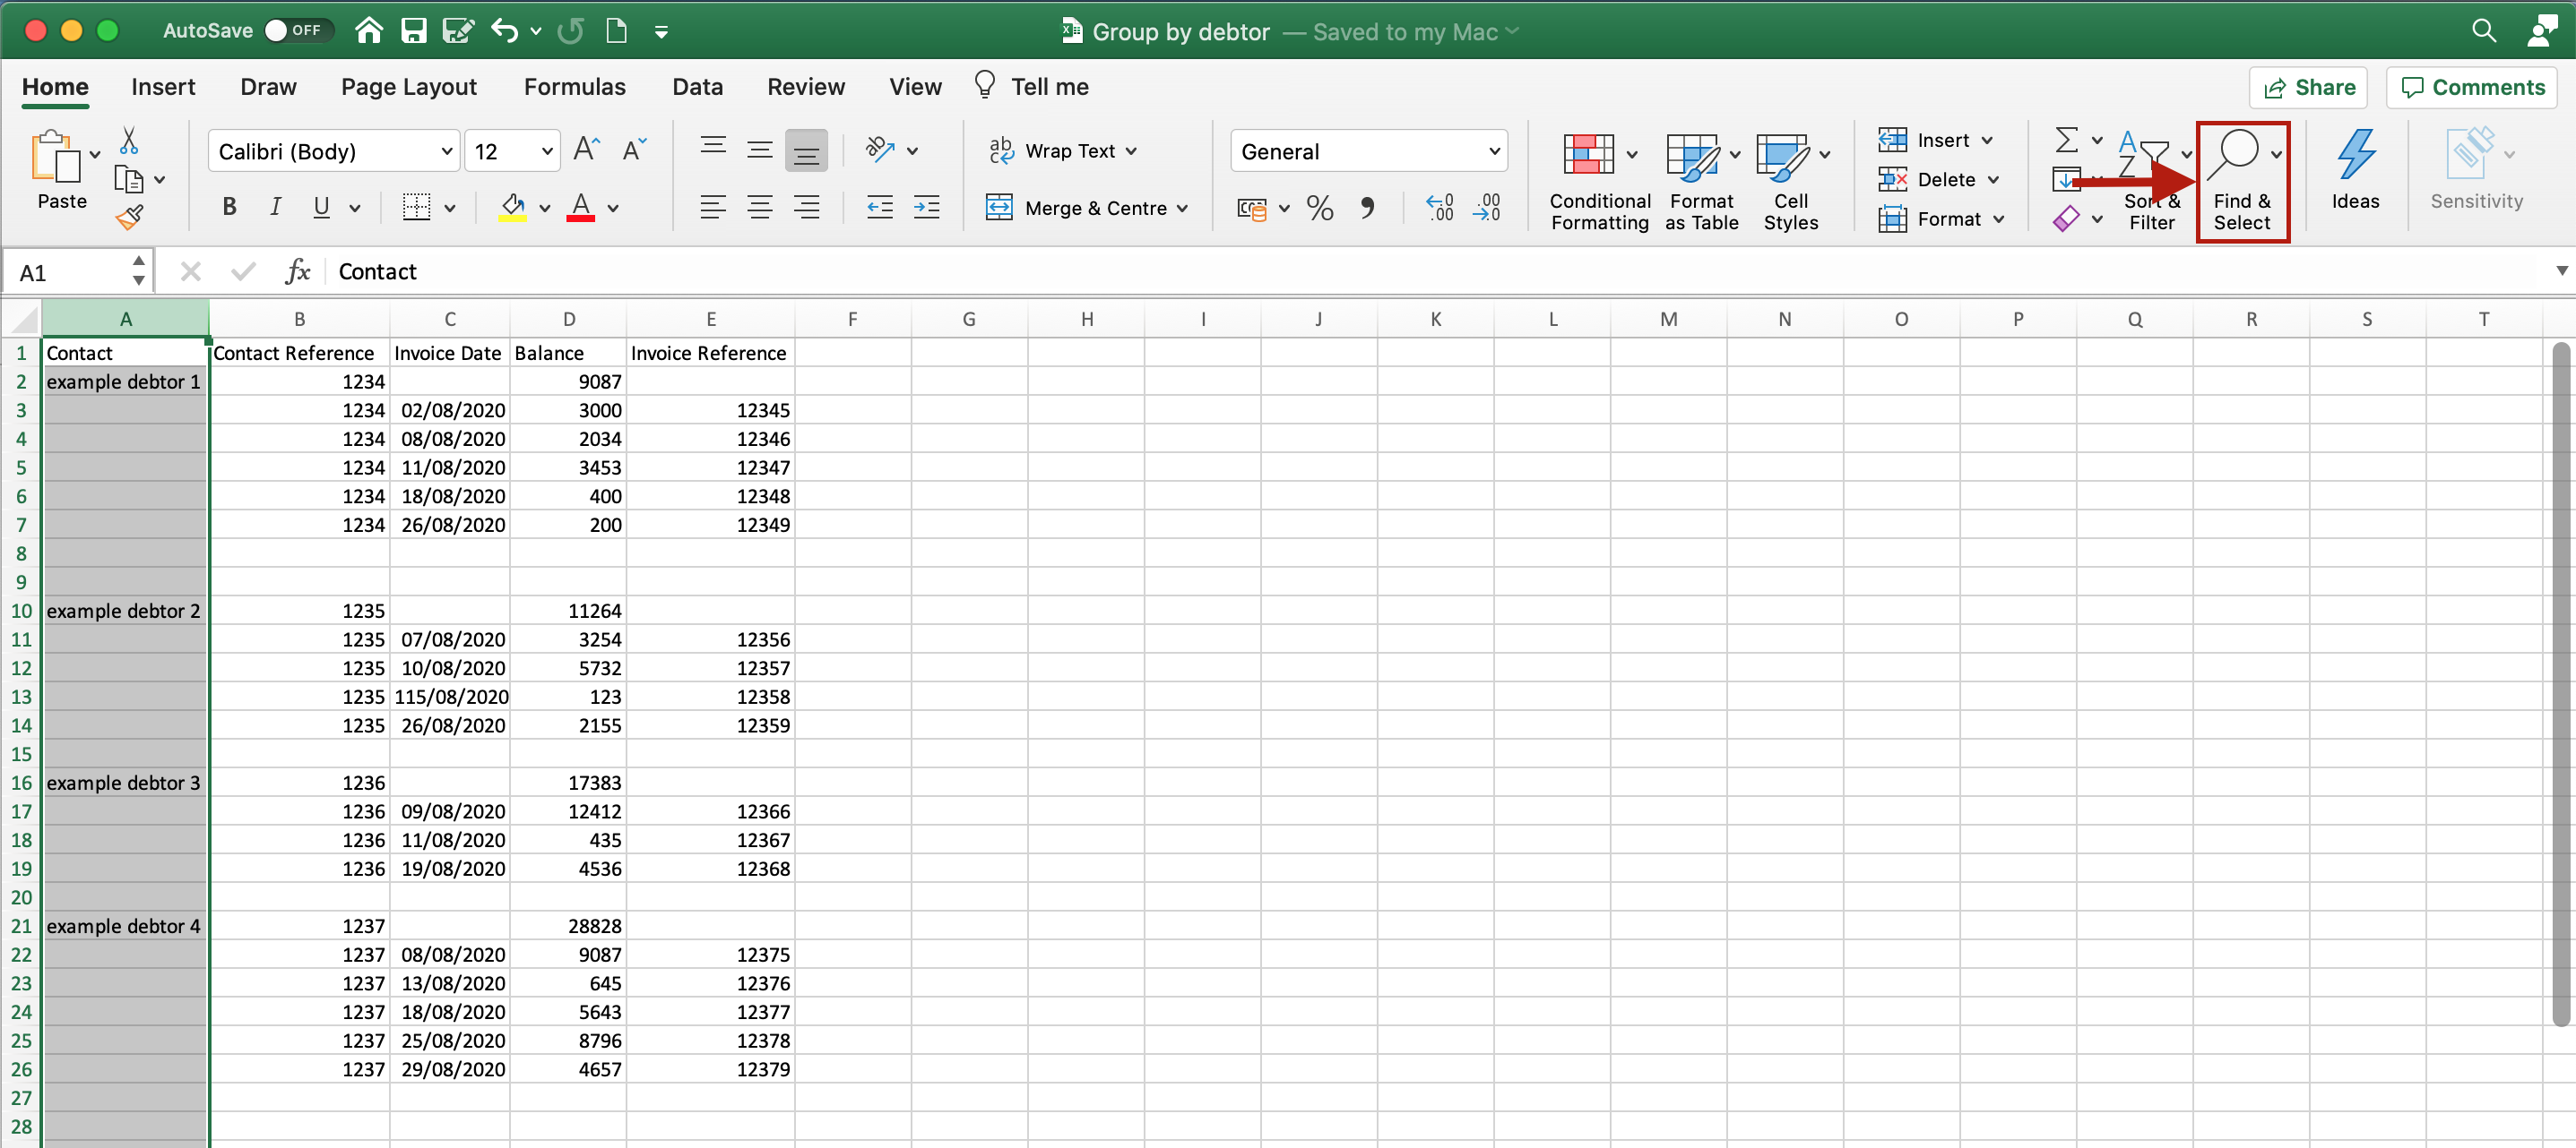This screenshot has width=2576, height=1148.
Task: Click the Home icon in title bar
Action: tap(369, 31)
